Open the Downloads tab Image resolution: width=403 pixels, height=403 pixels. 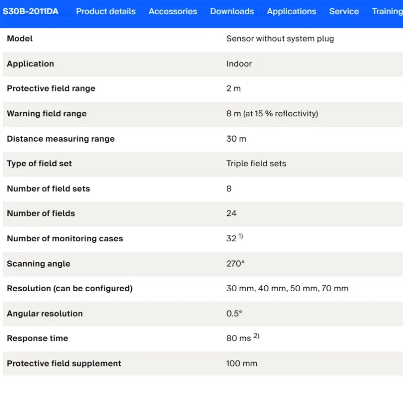pos(232,11)
